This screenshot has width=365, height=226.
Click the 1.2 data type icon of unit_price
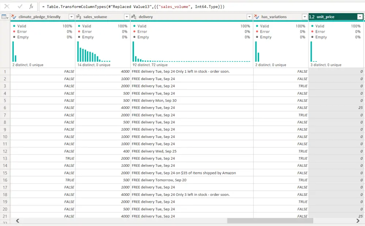(312, 17)
